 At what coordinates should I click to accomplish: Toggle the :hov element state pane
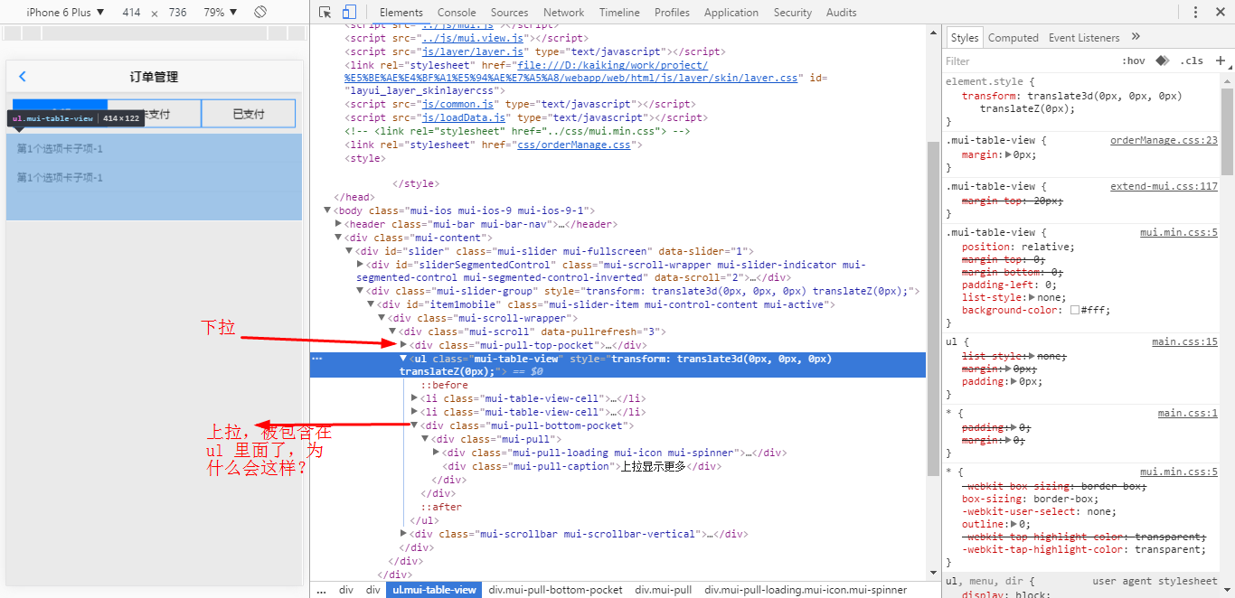[x=1134, y=61]
